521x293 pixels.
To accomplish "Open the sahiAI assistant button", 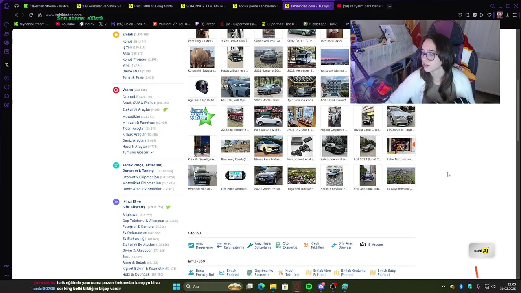I will pyautogui.click(x=482, y=251).
